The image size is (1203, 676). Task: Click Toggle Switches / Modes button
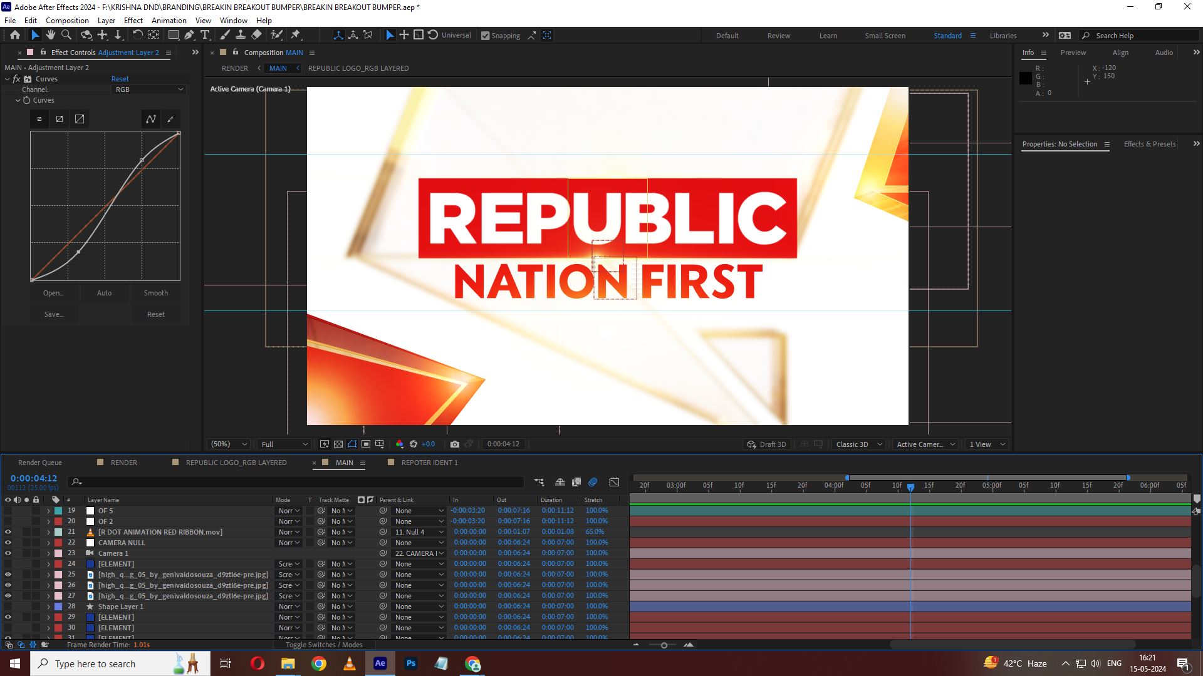(324, 645)
